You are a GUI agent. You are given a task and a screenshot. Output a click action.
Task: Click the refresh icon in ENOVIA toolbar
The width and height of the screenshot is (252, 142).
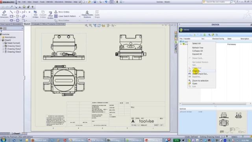coord(213,35)
